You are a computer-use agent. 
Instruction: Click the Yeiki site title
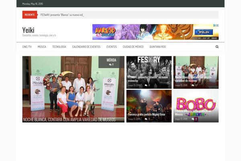tap(28, 30)
